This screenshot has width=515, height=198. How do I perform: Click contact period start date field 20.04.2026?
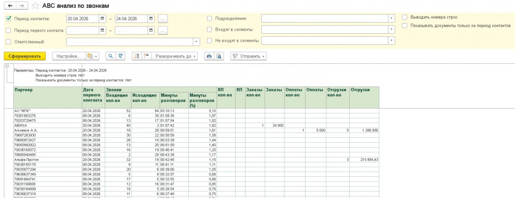(83, 19)
